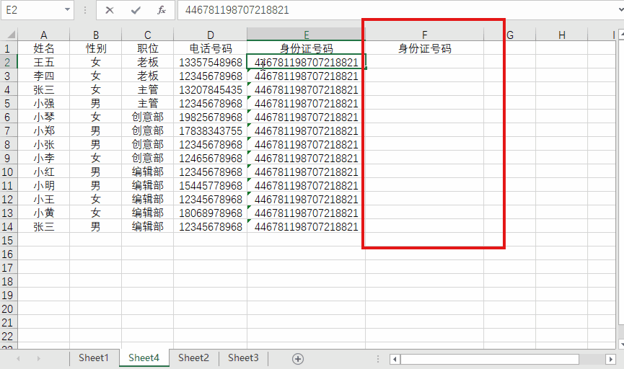The image size is (624, 369).
Task: Select ID number cell in row 3
Action: (306, 76)
